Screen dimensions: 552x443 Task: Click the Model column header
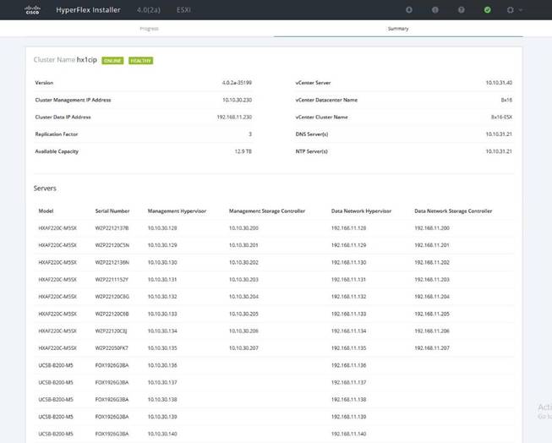[x=46, y=211]
